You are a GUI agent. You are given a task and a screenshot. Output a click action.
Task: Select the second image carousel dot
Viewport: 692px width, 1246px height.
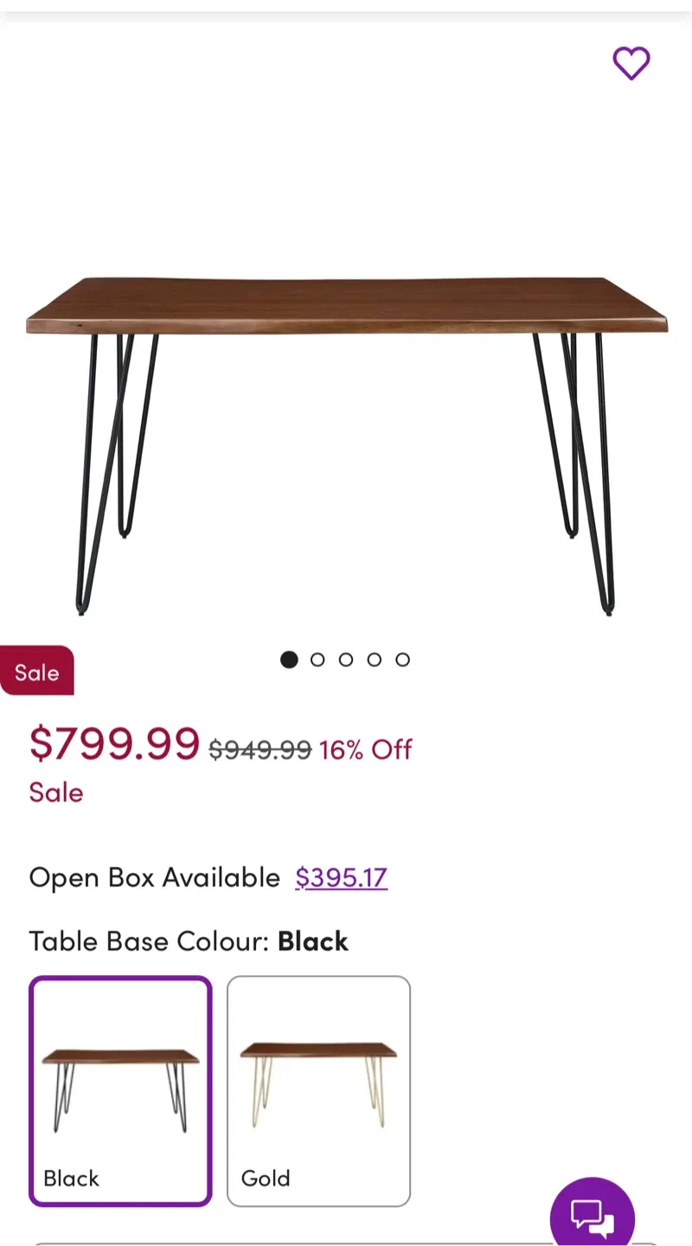coord(317,659)
